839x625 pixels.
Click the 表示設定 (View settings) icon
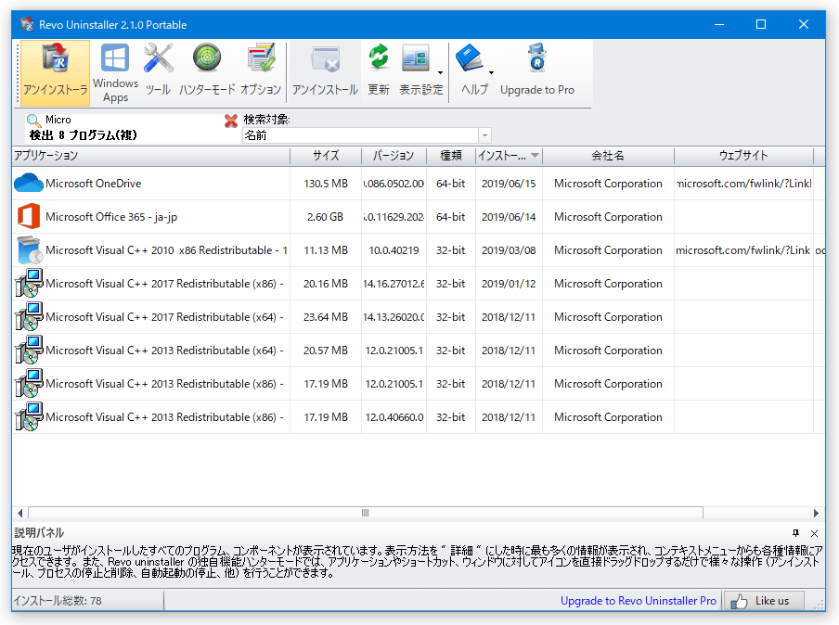pyautogui.click(x=417, y=58)
